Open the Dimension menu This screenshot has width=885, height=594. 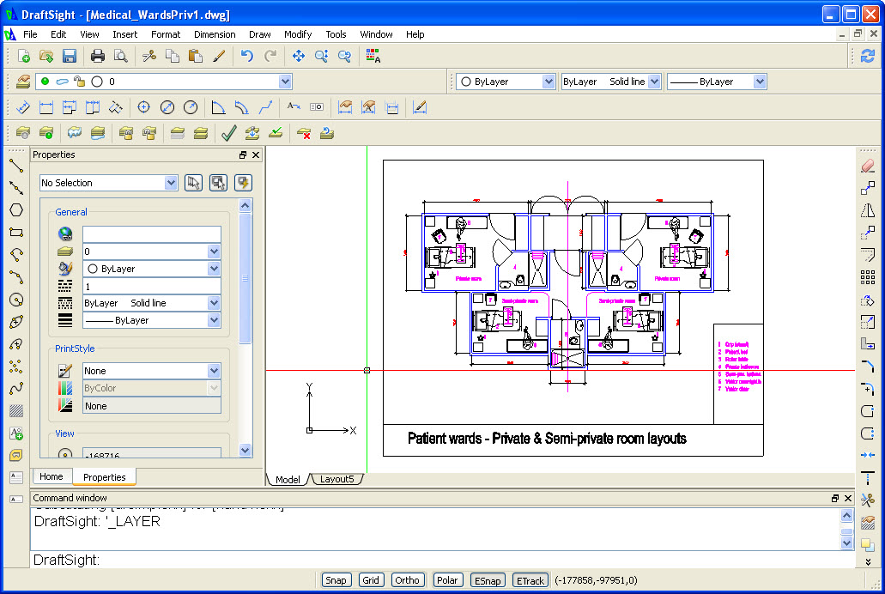(x=215, y=34)
